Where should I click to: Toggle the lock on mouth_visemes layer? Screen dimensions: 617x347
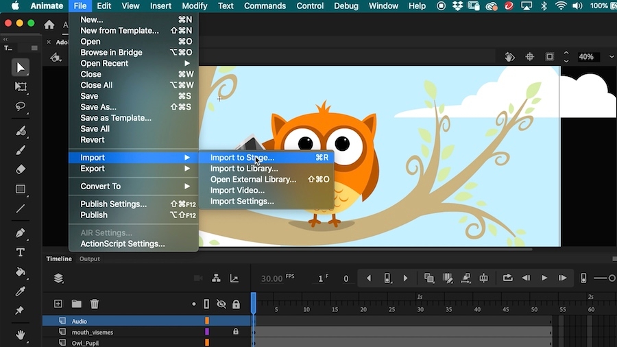(236, 332)
